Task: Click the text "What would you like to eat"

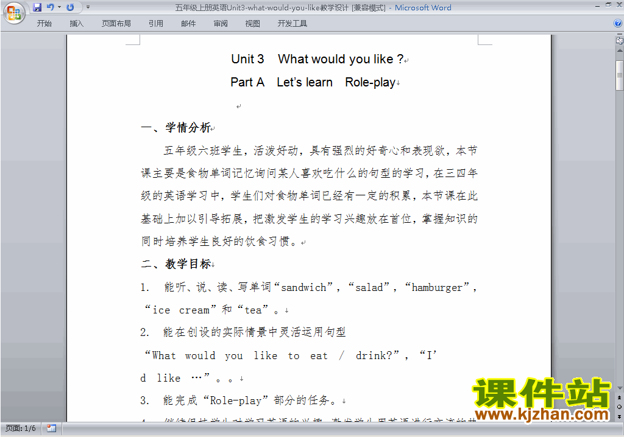Action: [239, 355]
